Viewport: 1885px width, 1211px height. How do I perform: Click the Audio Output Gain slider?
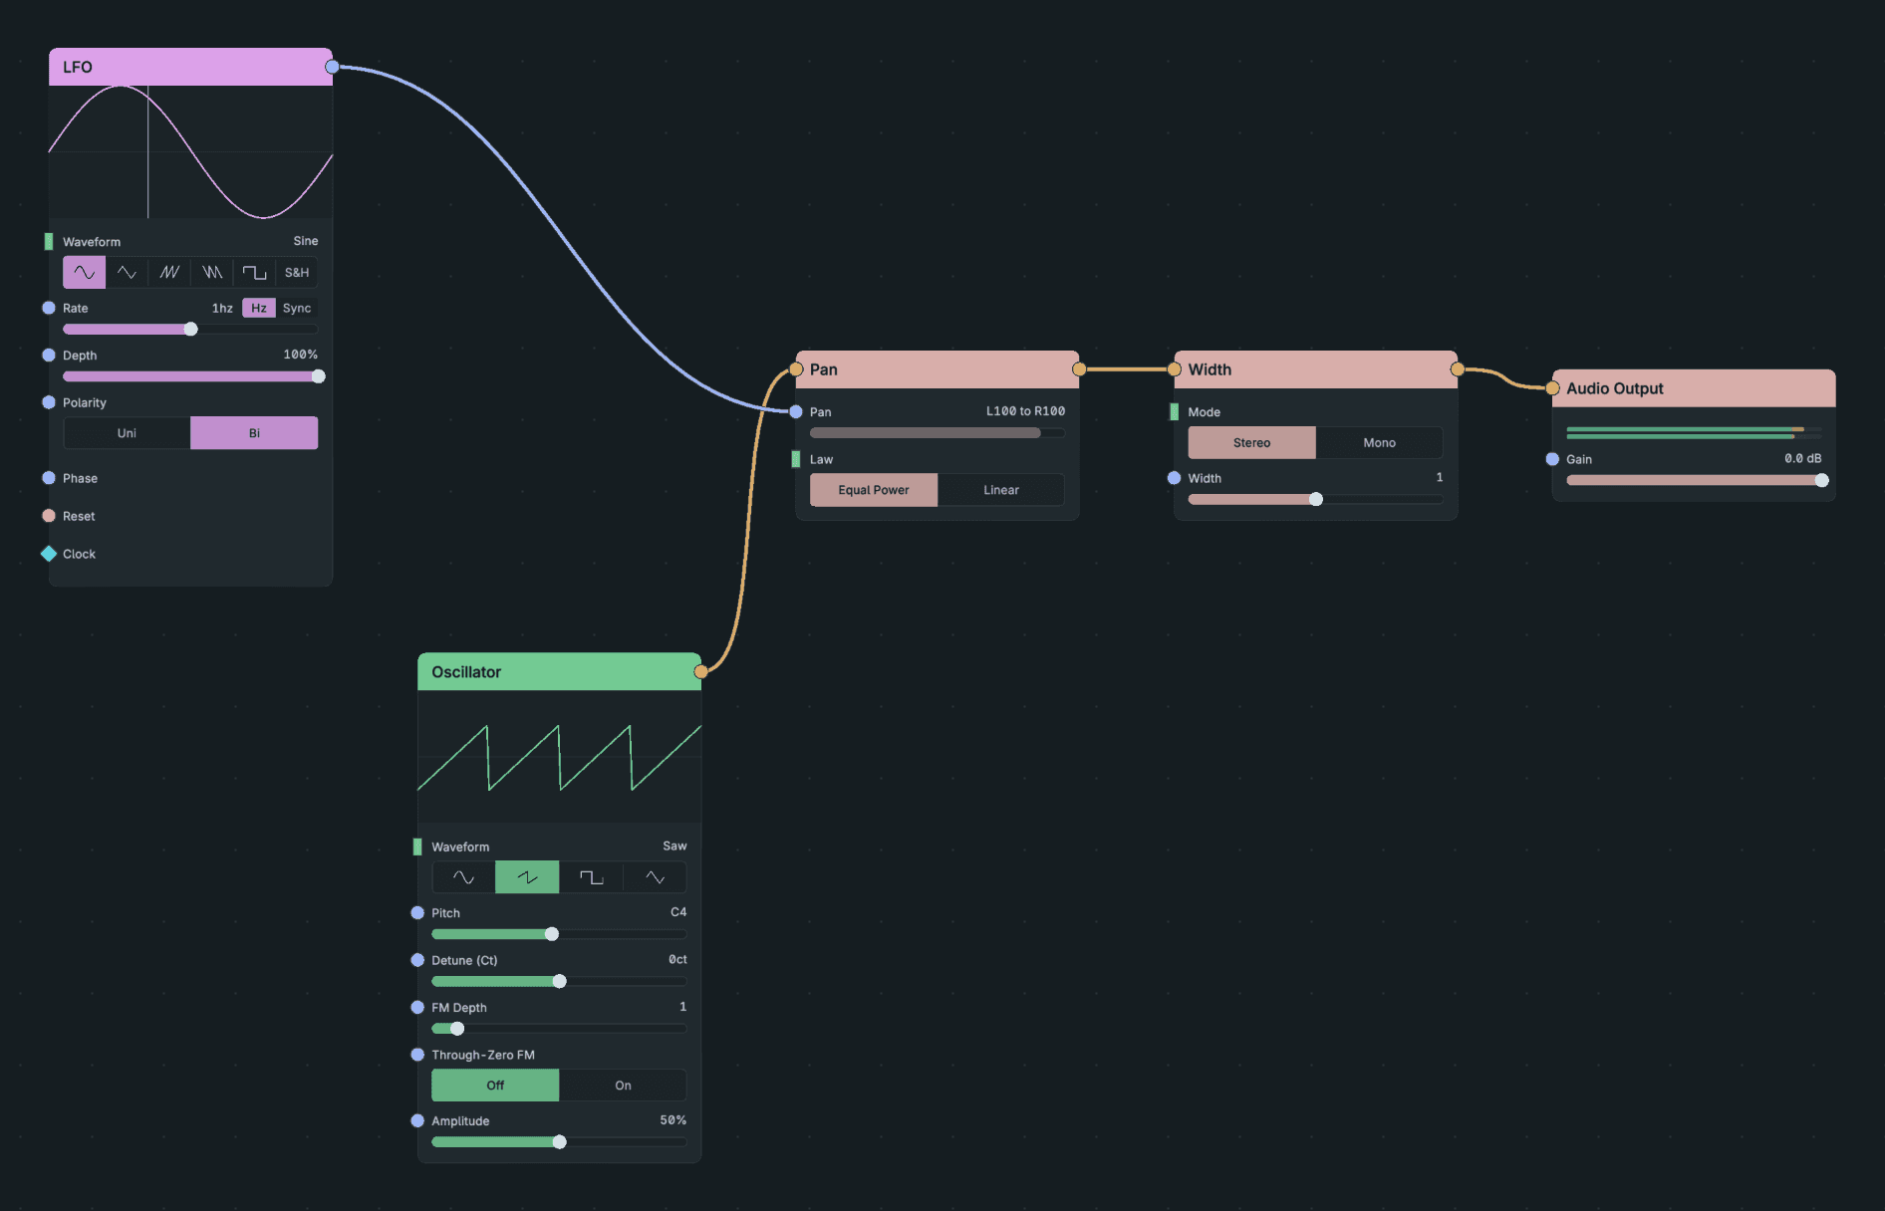point(1694,480)
